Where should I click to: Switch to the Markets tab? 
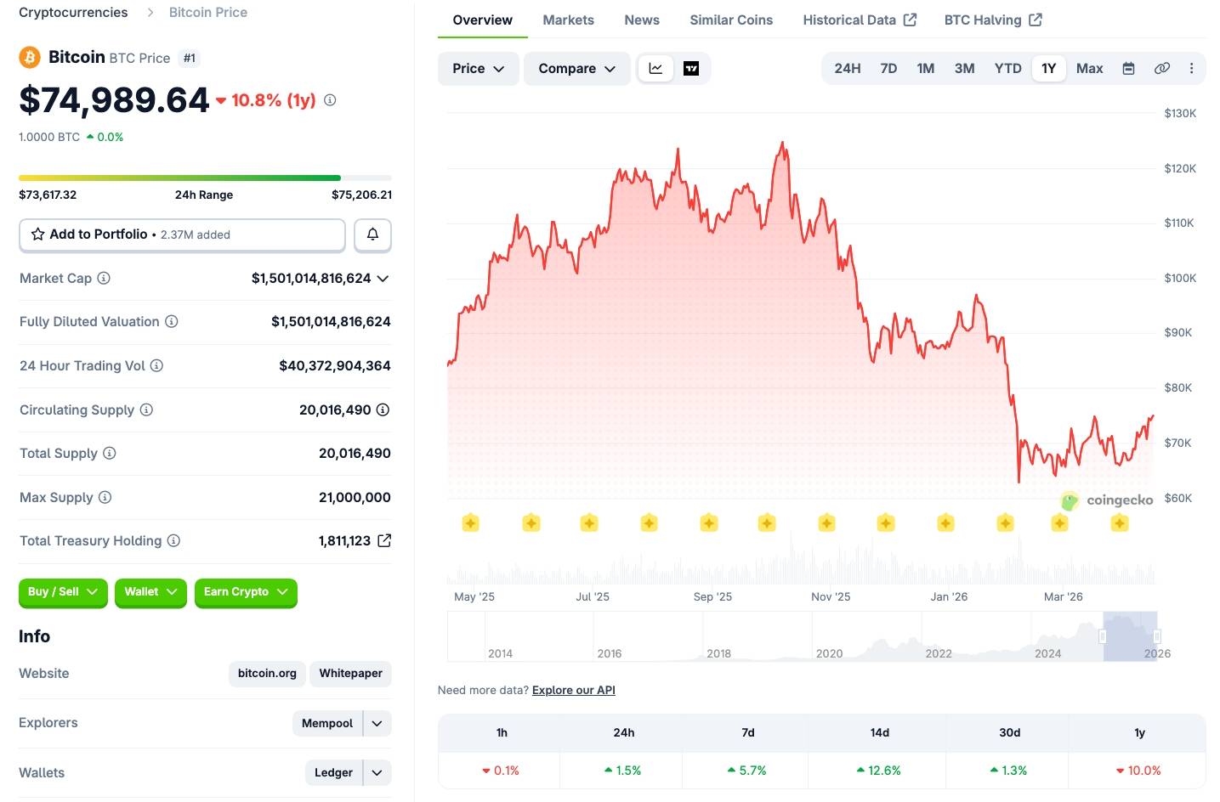point(568,20)
